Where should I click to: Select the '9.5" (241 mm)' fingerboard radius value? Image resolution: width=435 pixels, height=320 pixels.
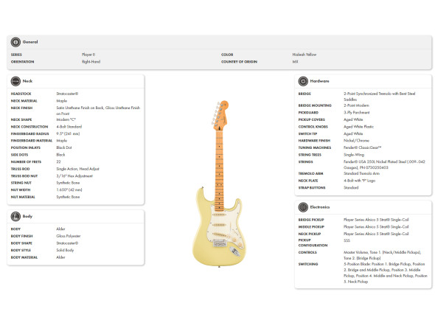click(68, 133)
